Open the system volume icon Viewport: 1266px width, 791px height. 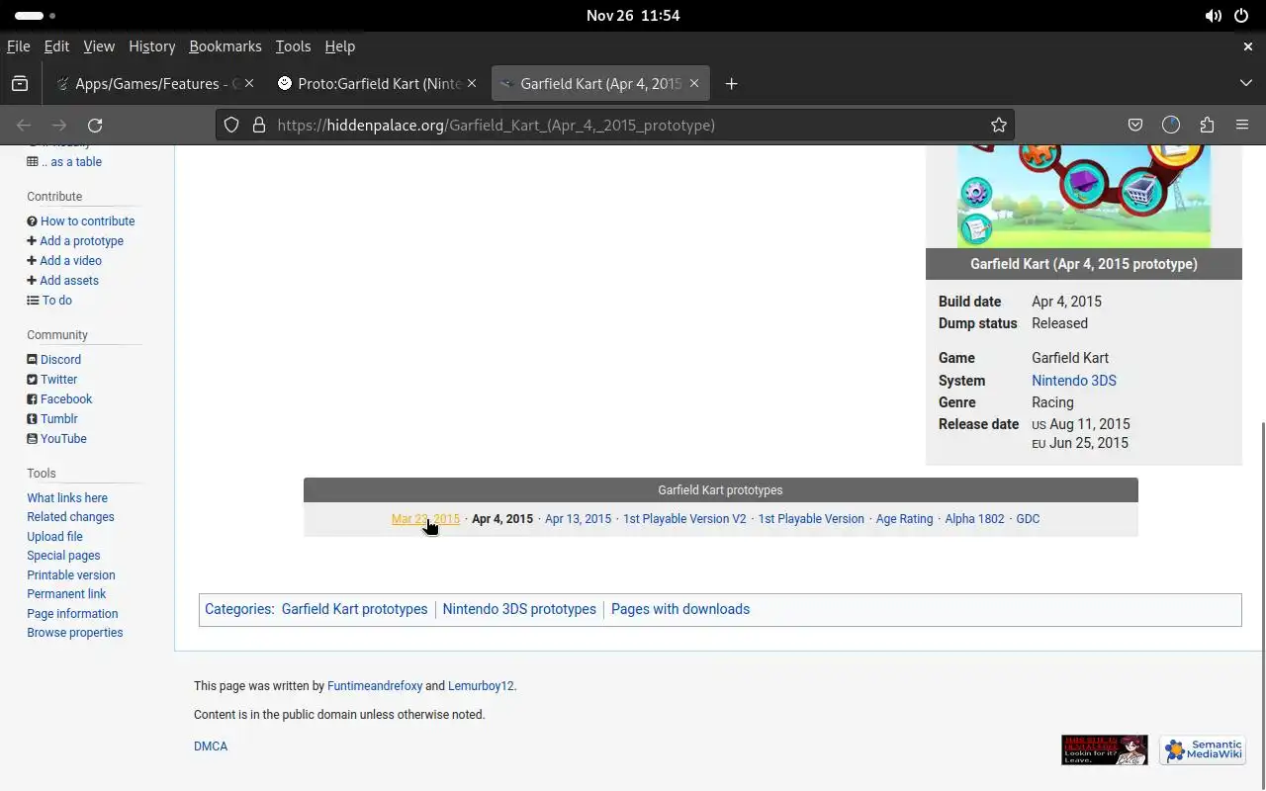tap(1213, 16)
